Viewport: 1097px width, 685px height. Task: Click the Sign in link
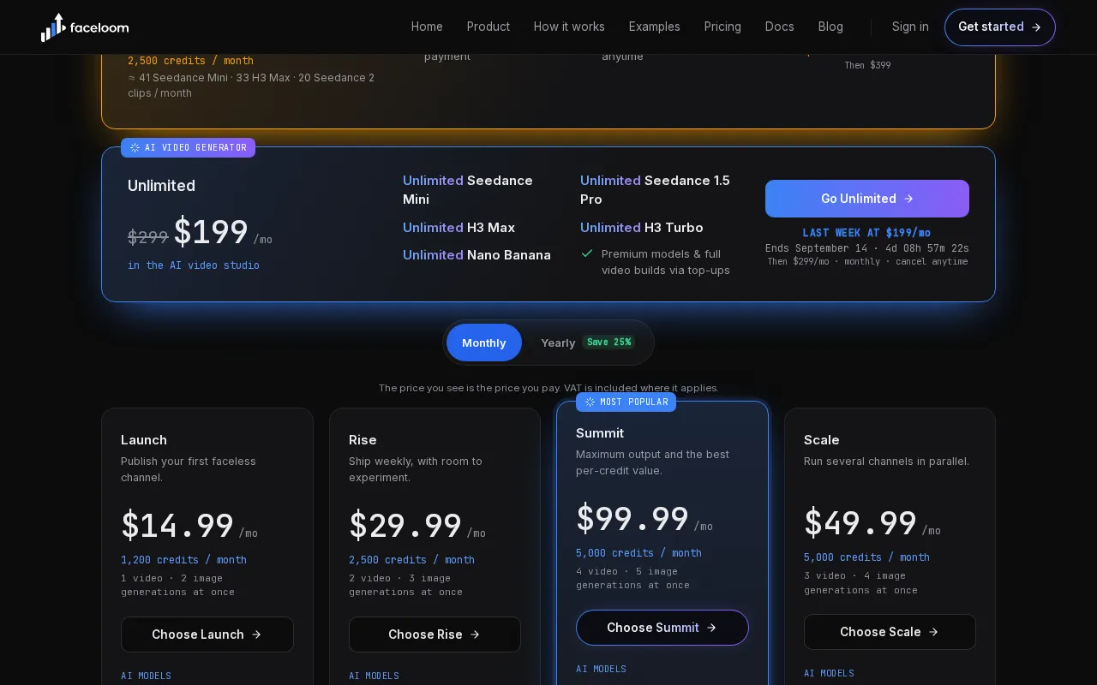910,27
